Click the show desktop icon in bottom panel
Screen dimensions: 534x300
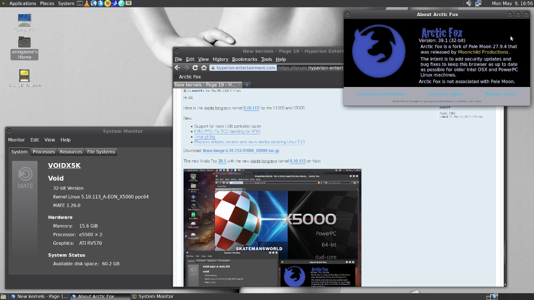tap(4, 296)
